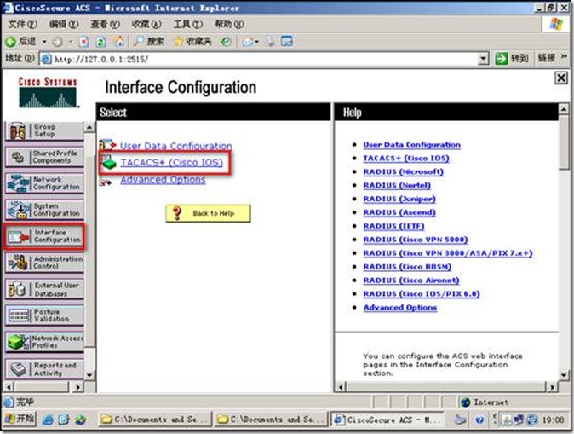Open IE Search toolbar button
The width and height of the screenshot is (574, 434).
tap(148, 42)
